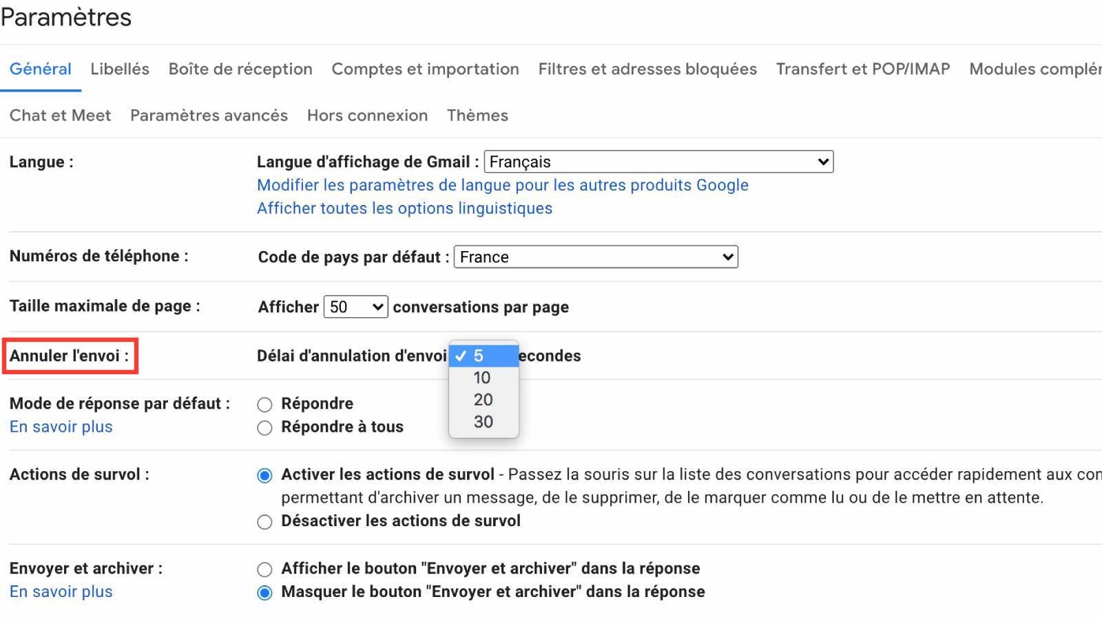Open the Gmail display language dropdown

point(658,162)
